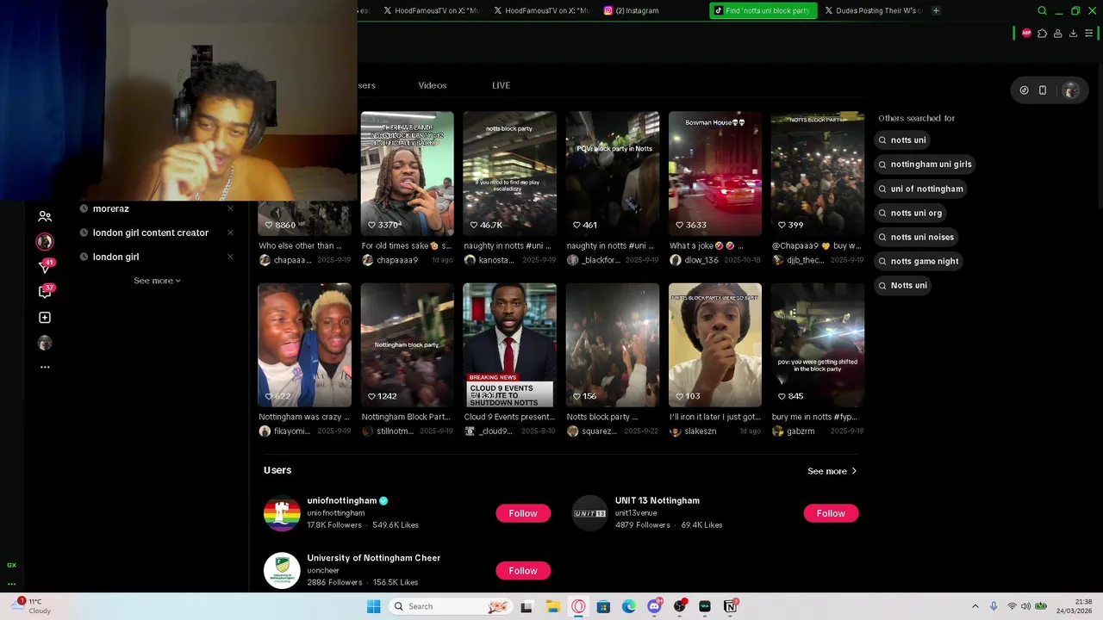Select 'nottingham uni girls' suggested search
Image resolution: width=1103 pixels, height=620 pixels.
924,164
